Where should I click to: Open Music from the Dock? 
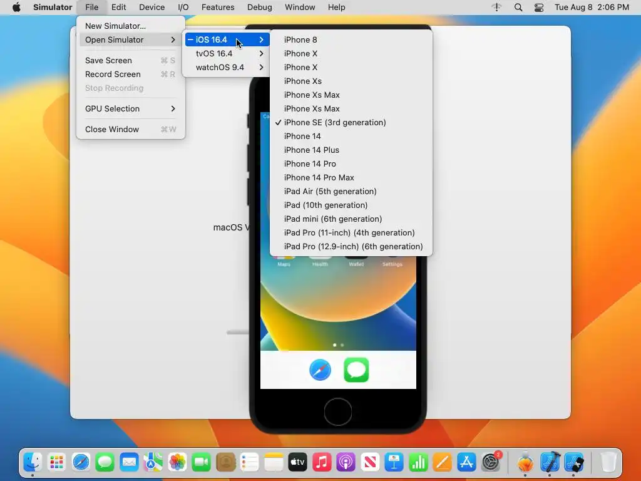click(322, 462)
